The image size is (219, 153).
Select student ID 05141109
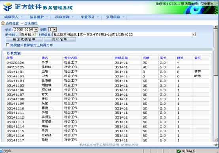click(x=15, y=104)
